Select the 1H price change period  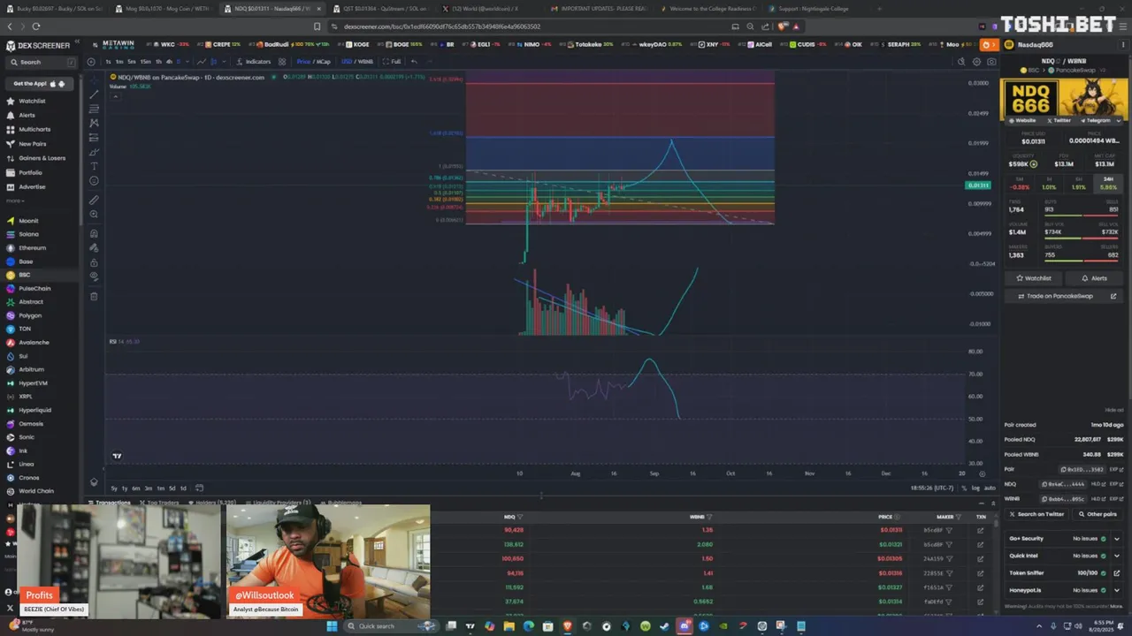pyautogui.click(x=1049, y=183)
